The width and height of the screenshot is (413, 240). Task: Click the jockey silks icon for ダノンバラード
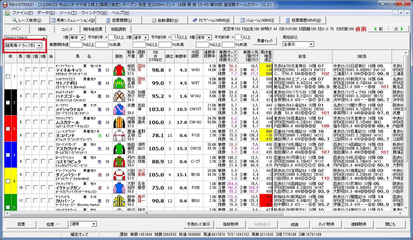(x=119, y=174)
